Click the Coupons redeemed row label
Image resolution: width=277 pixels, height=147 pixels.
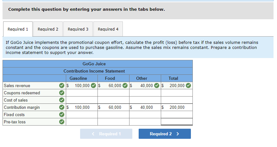[22, 93]
